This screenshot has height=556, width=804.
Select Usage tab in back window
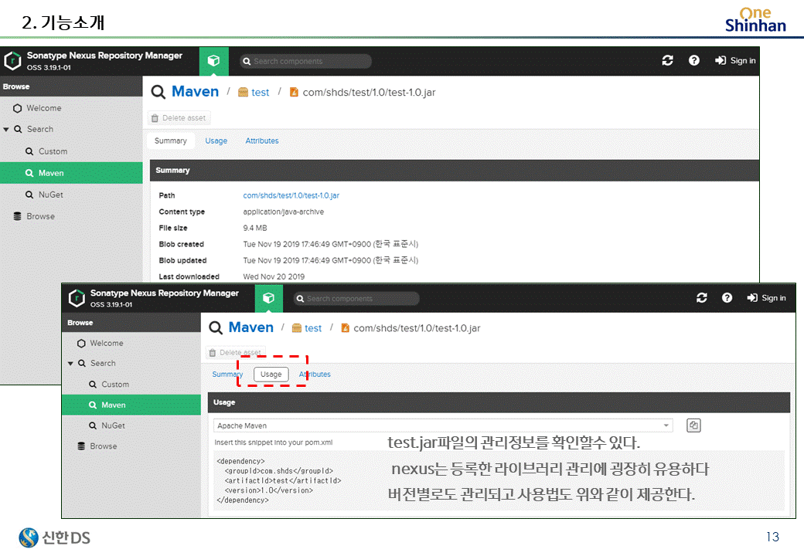coord(216,141)
